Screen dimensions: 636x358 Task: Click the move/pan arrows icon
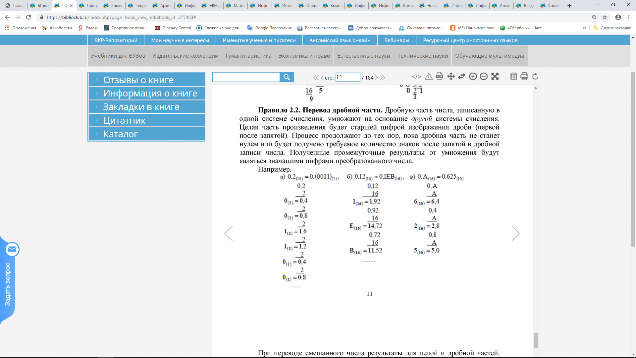[x=451, y=77]
